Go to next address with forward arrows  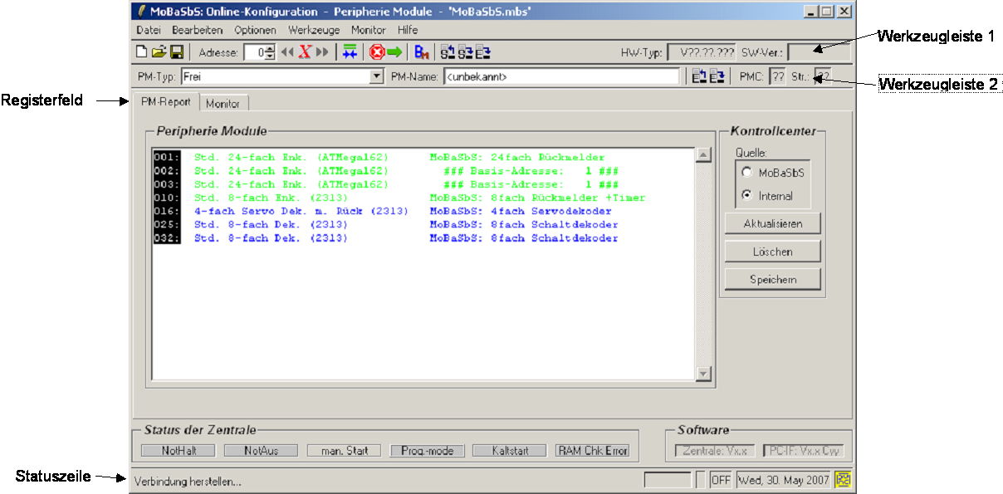point(322,52)
